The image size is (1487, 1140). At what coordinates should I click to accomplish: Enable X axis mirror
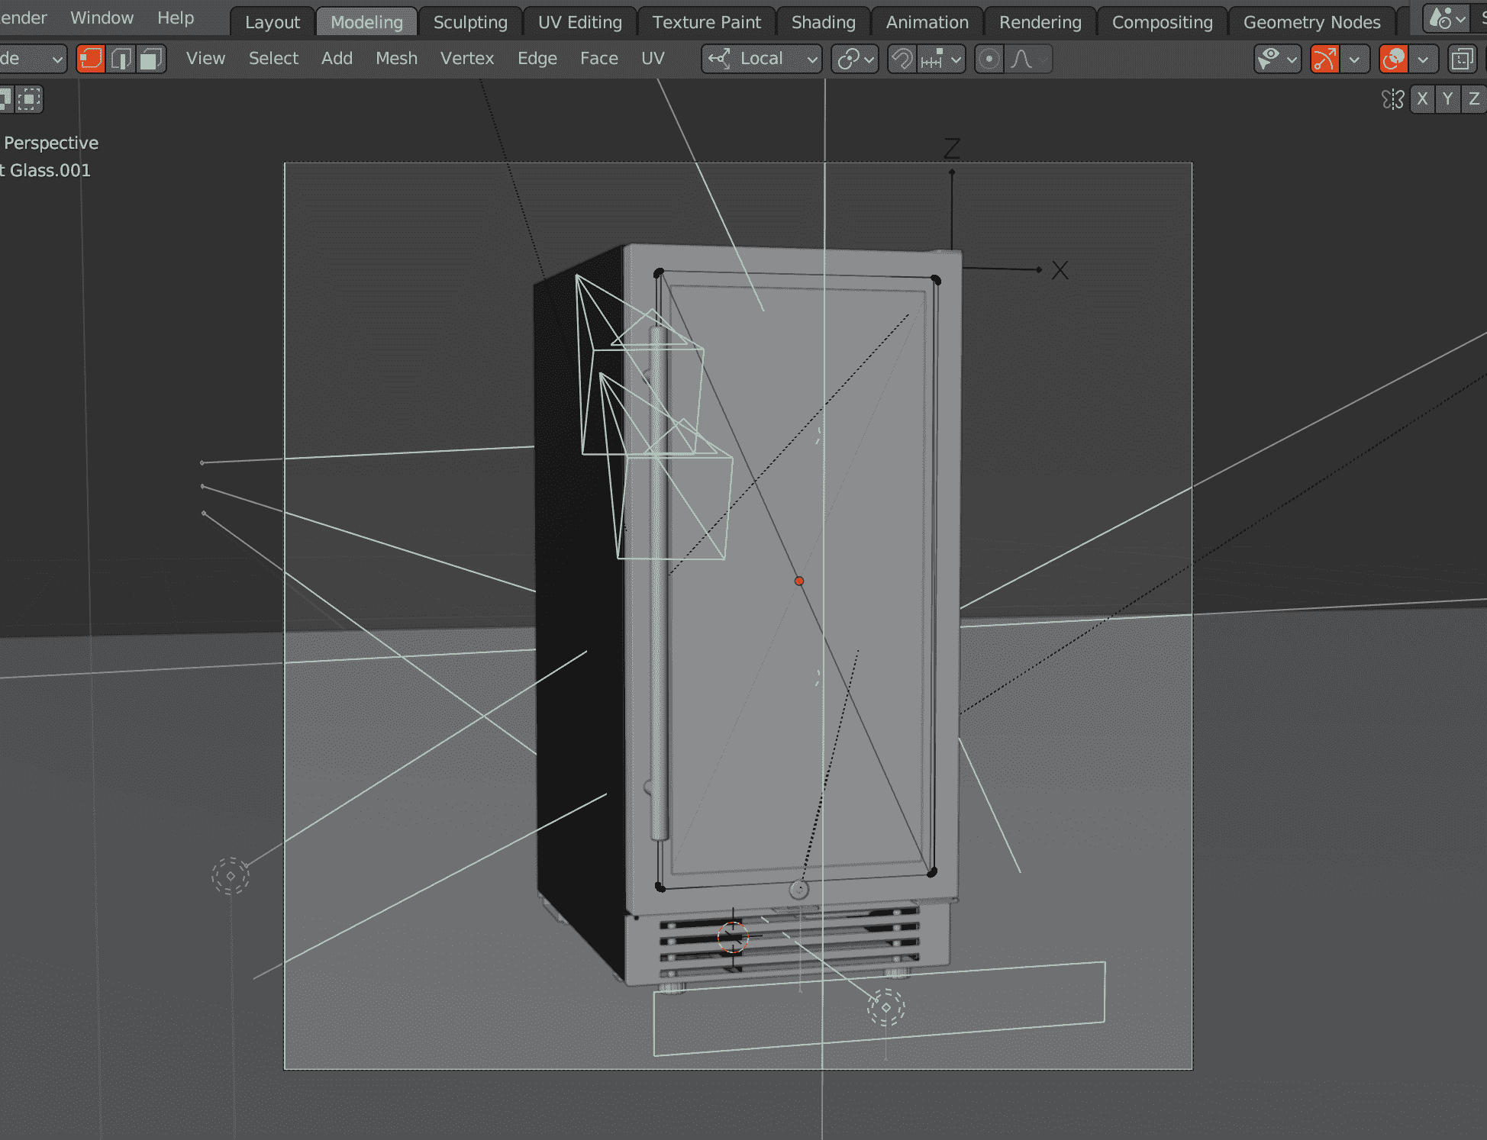(1422, 99)
